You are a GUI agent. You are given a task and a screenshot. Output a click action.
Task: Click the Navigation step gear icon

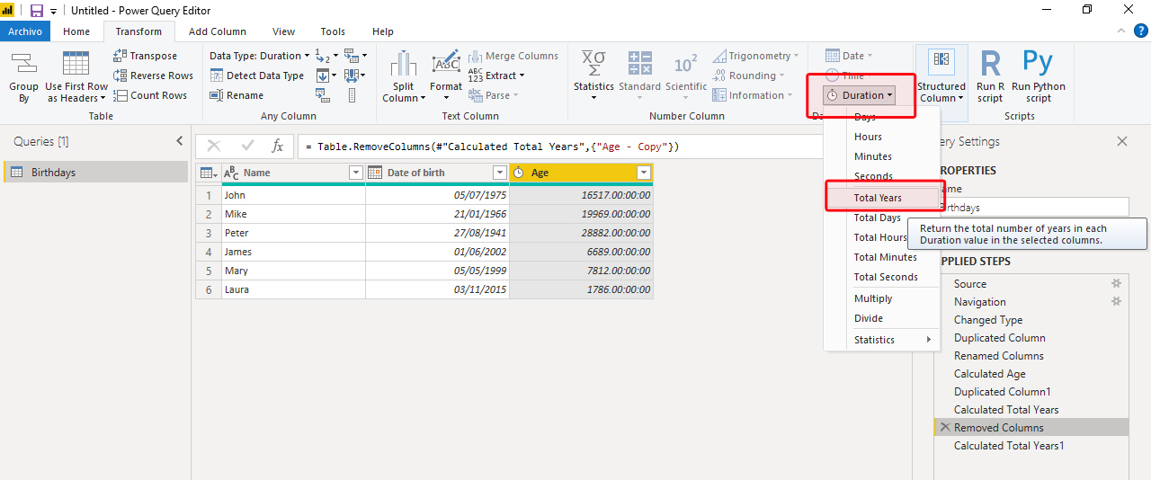point(1116,301)
